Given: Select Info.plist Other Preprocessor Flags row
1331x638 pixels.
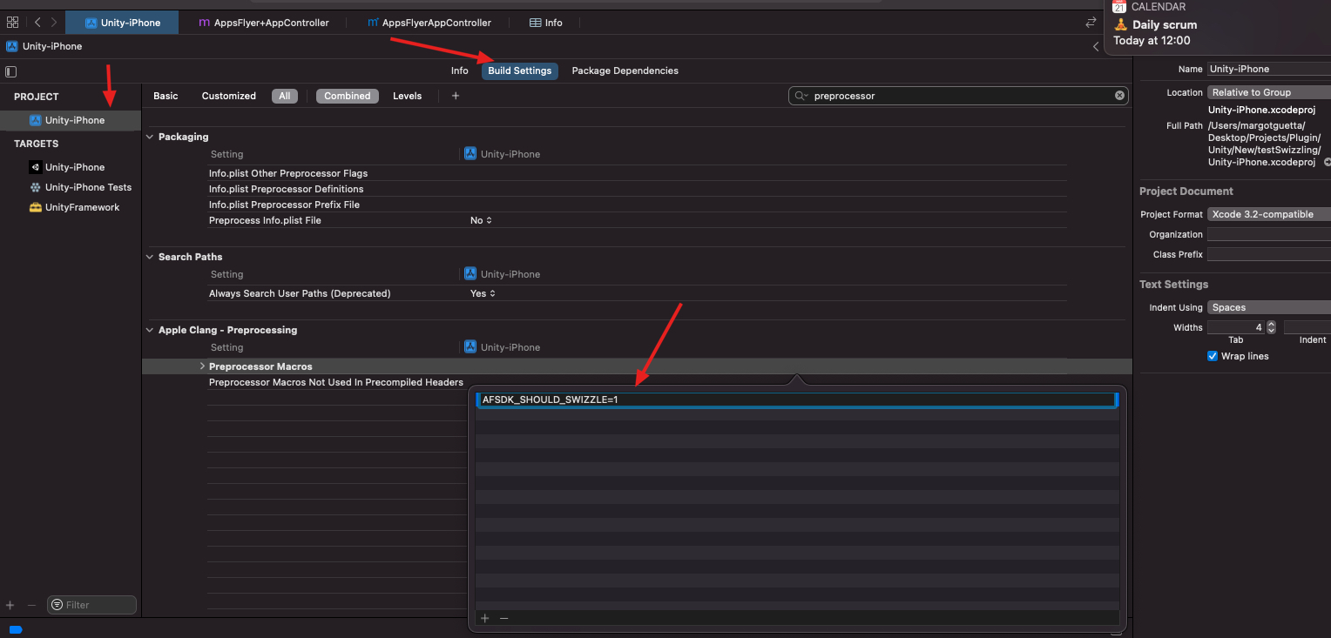Looking at the screenshot, I should pos(637,173).
